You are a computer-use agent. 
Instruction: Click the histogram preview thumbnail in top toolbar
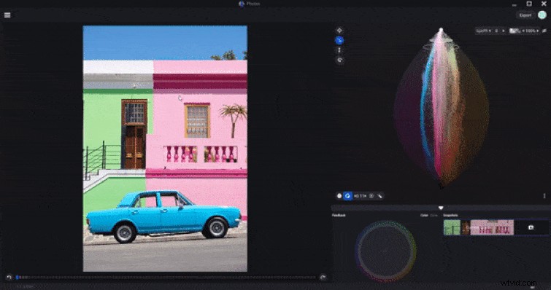tap(515, 31)
